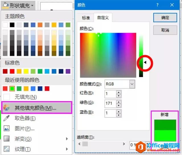Pick the gold theme color swatch
The width and height of the screenshot is (182, 155).
pos(54,25)
